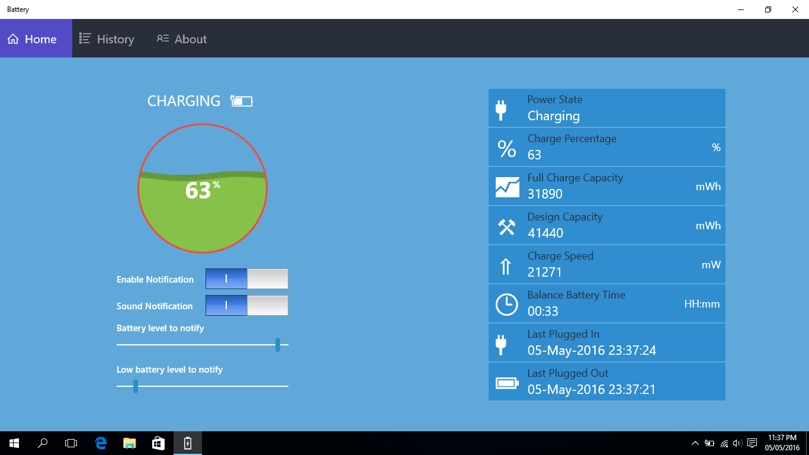This screenshot has height=455, width=809.
Task: Select the Home tab
Action: click(x=33, y=39)
